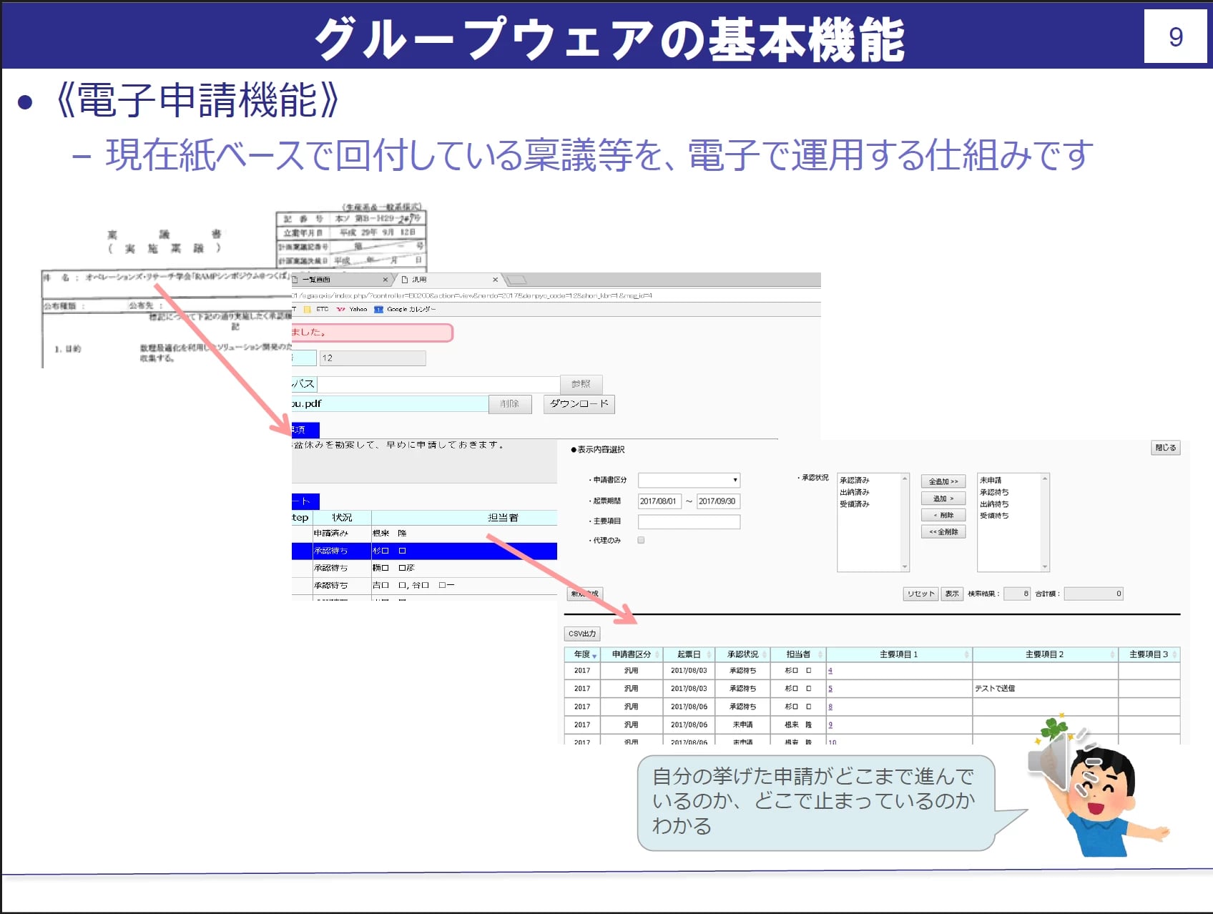
Task: Sort by the 起票日 column header
Action: coord(689,654)
